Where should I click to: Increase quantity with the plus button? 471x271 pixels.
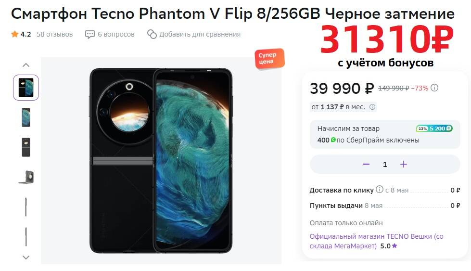(404, 164)
